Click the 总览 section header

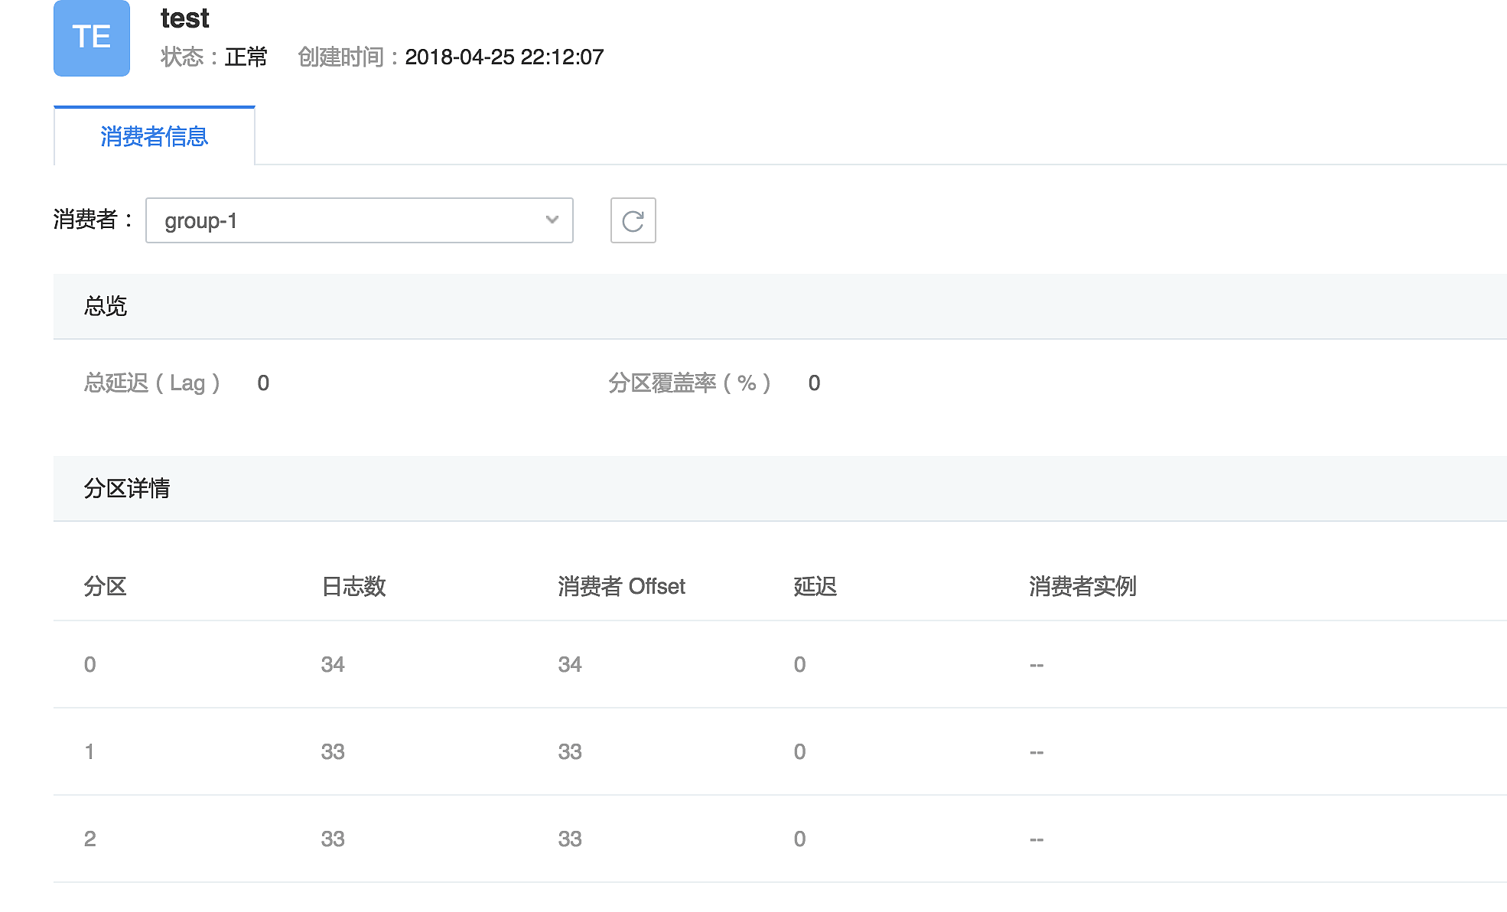coord(106,307)
